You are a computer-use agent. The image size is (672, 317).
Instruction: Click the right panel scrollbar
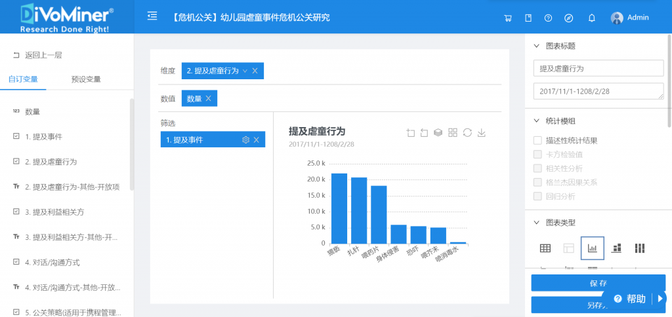[x=670, y=81]
